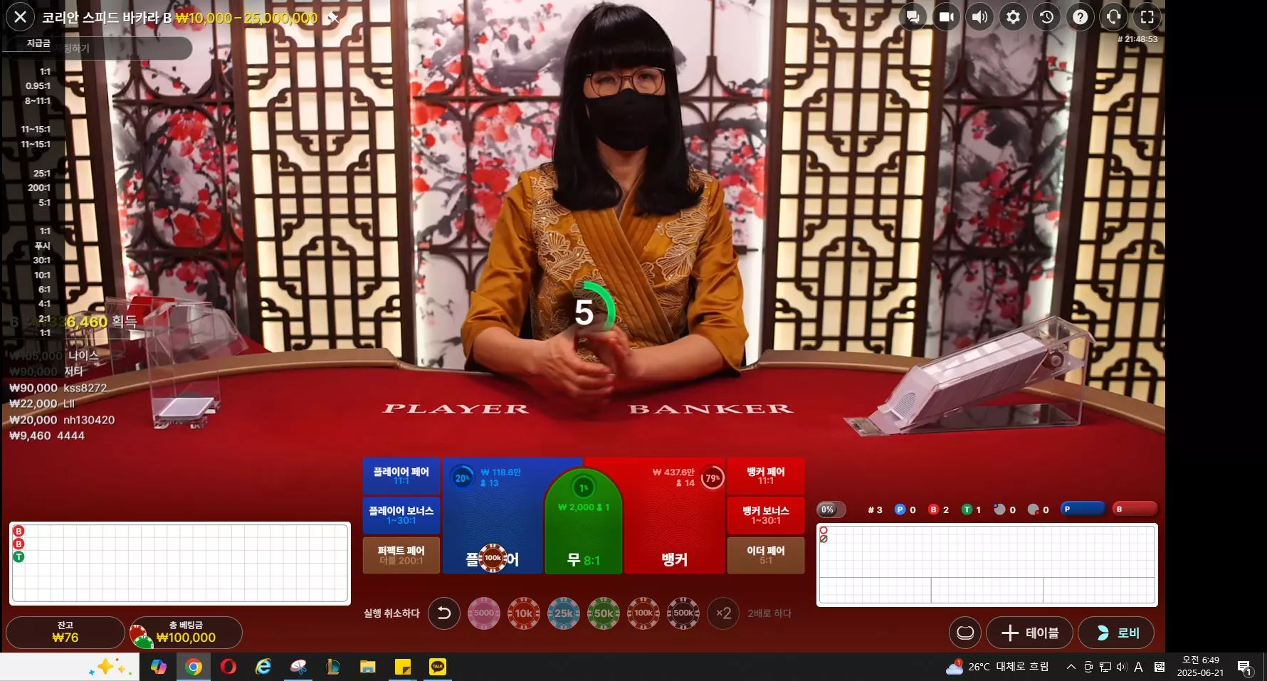Open League of Legends taskbar icon

[333, 667]
